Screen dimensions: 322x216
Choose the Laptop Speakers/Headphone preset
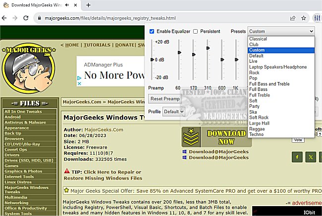pos(281,67)
